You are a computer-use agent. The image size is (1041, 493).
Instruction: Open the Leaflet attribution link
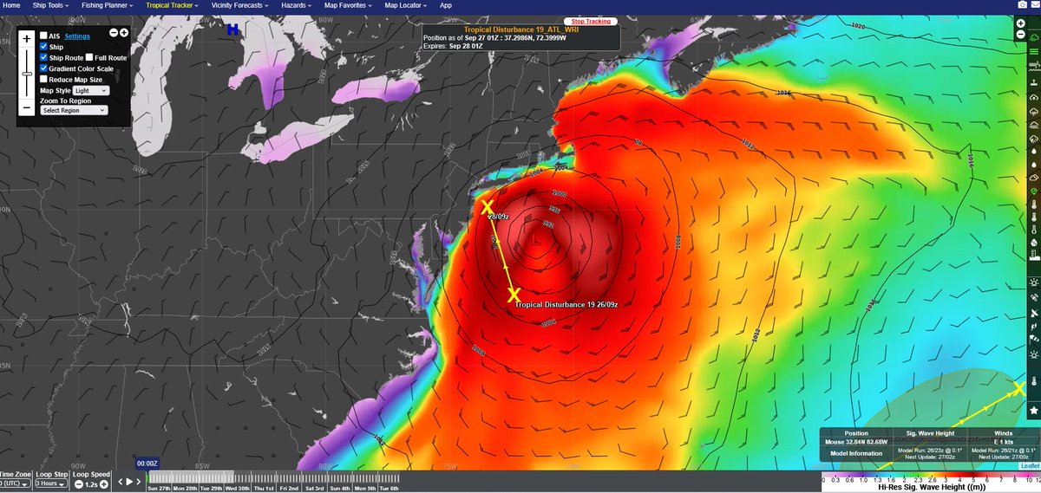coord(1030,465)
